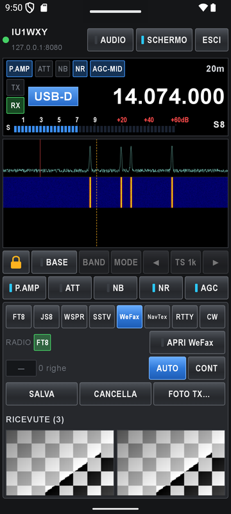
Task: Toggle P.AMP in the control row
Action: click(24, 288)
